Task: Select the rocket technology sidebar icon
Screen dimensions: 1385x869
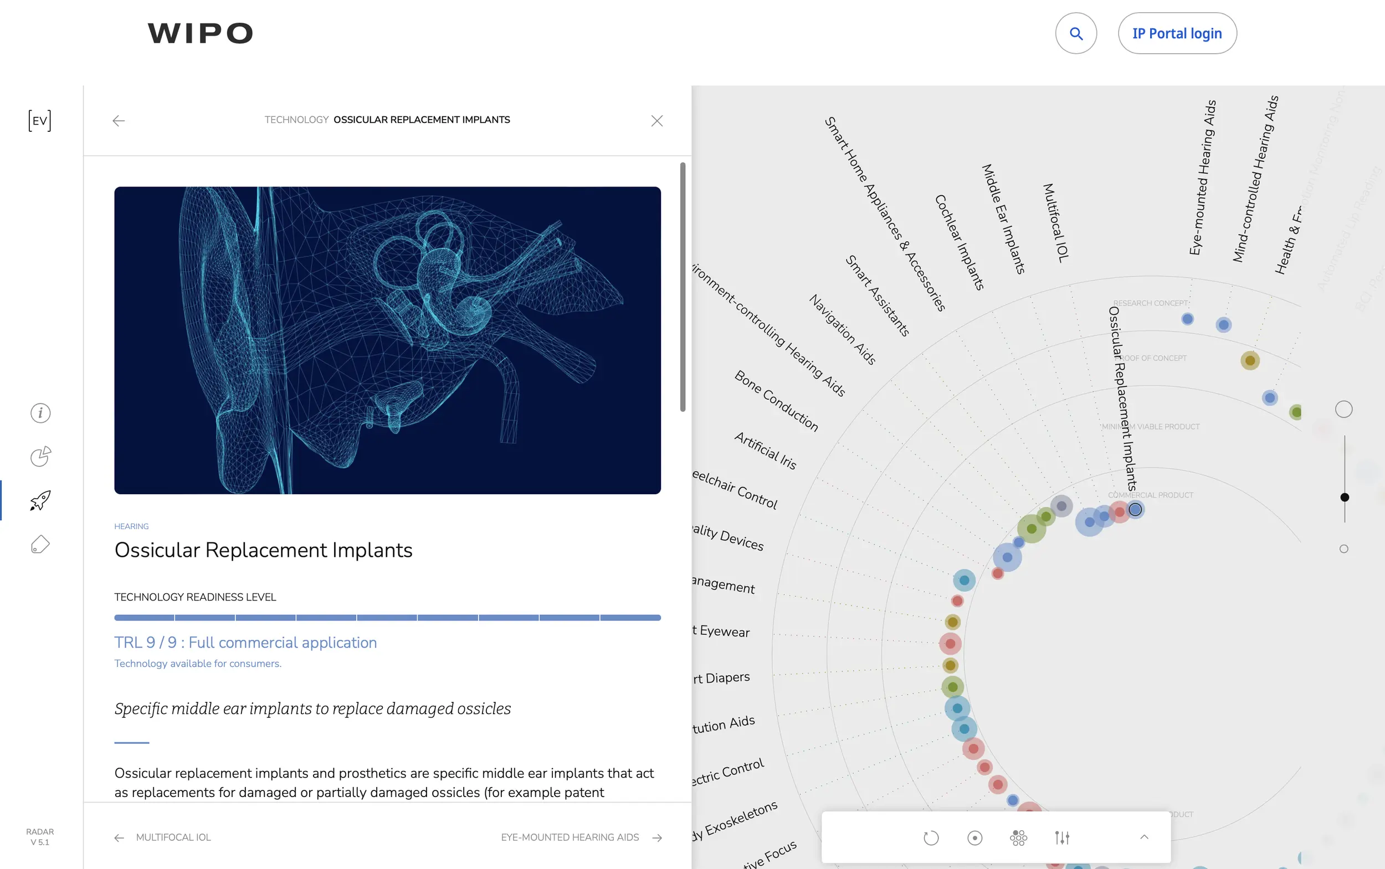Action: pyautogui.click(x=40, y=500)
